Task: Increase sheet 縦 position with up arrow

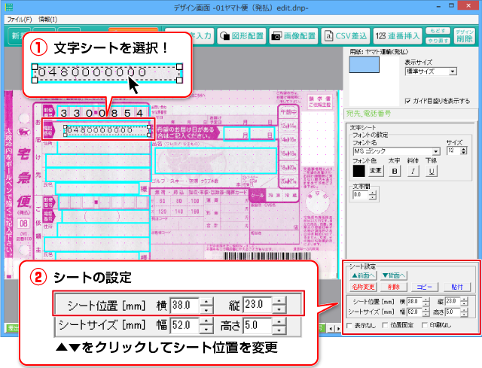Action: [x=464, y=300]
